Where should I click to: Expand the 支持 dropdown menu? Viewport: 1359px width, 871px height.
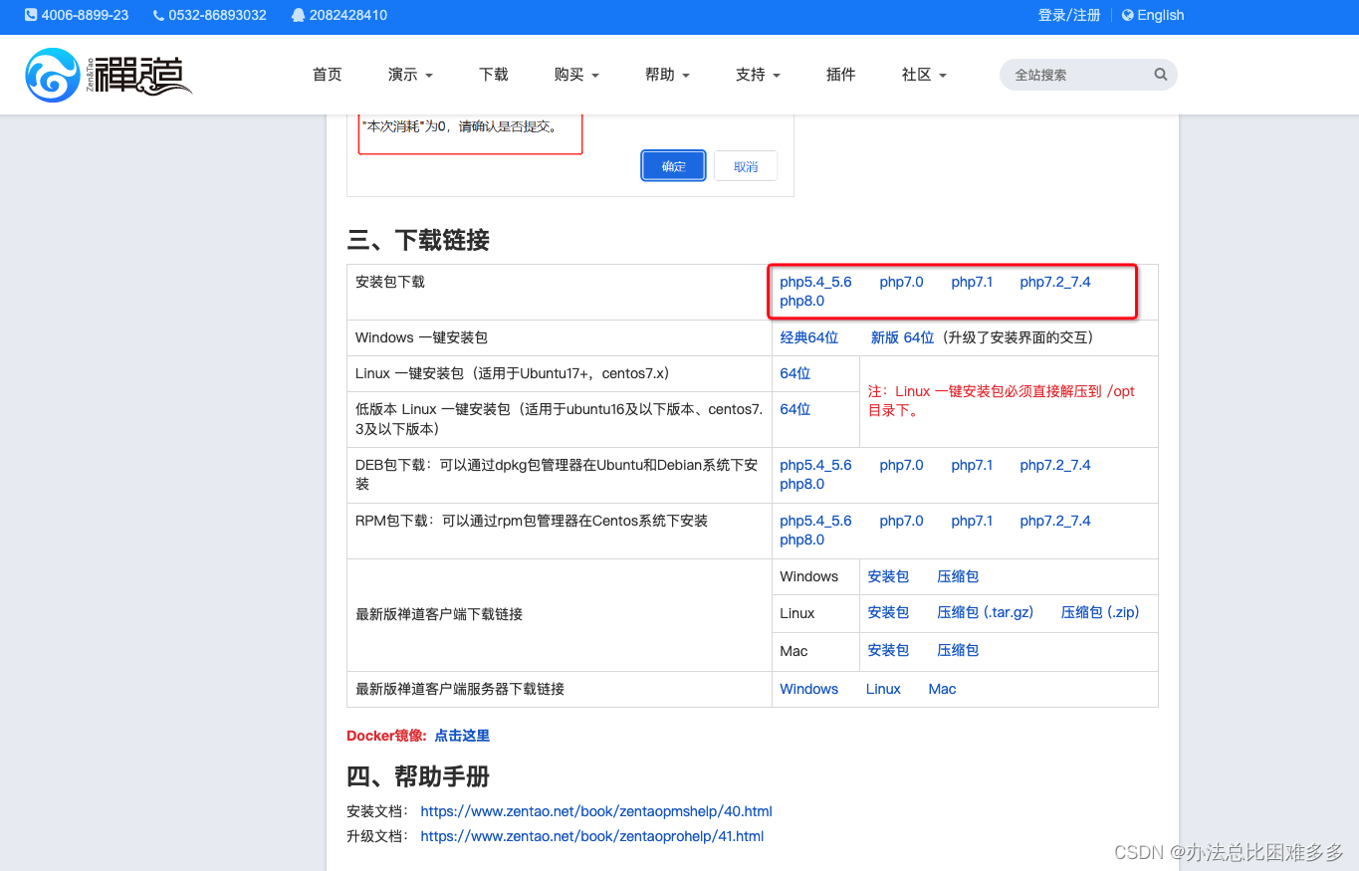(758, 75)
